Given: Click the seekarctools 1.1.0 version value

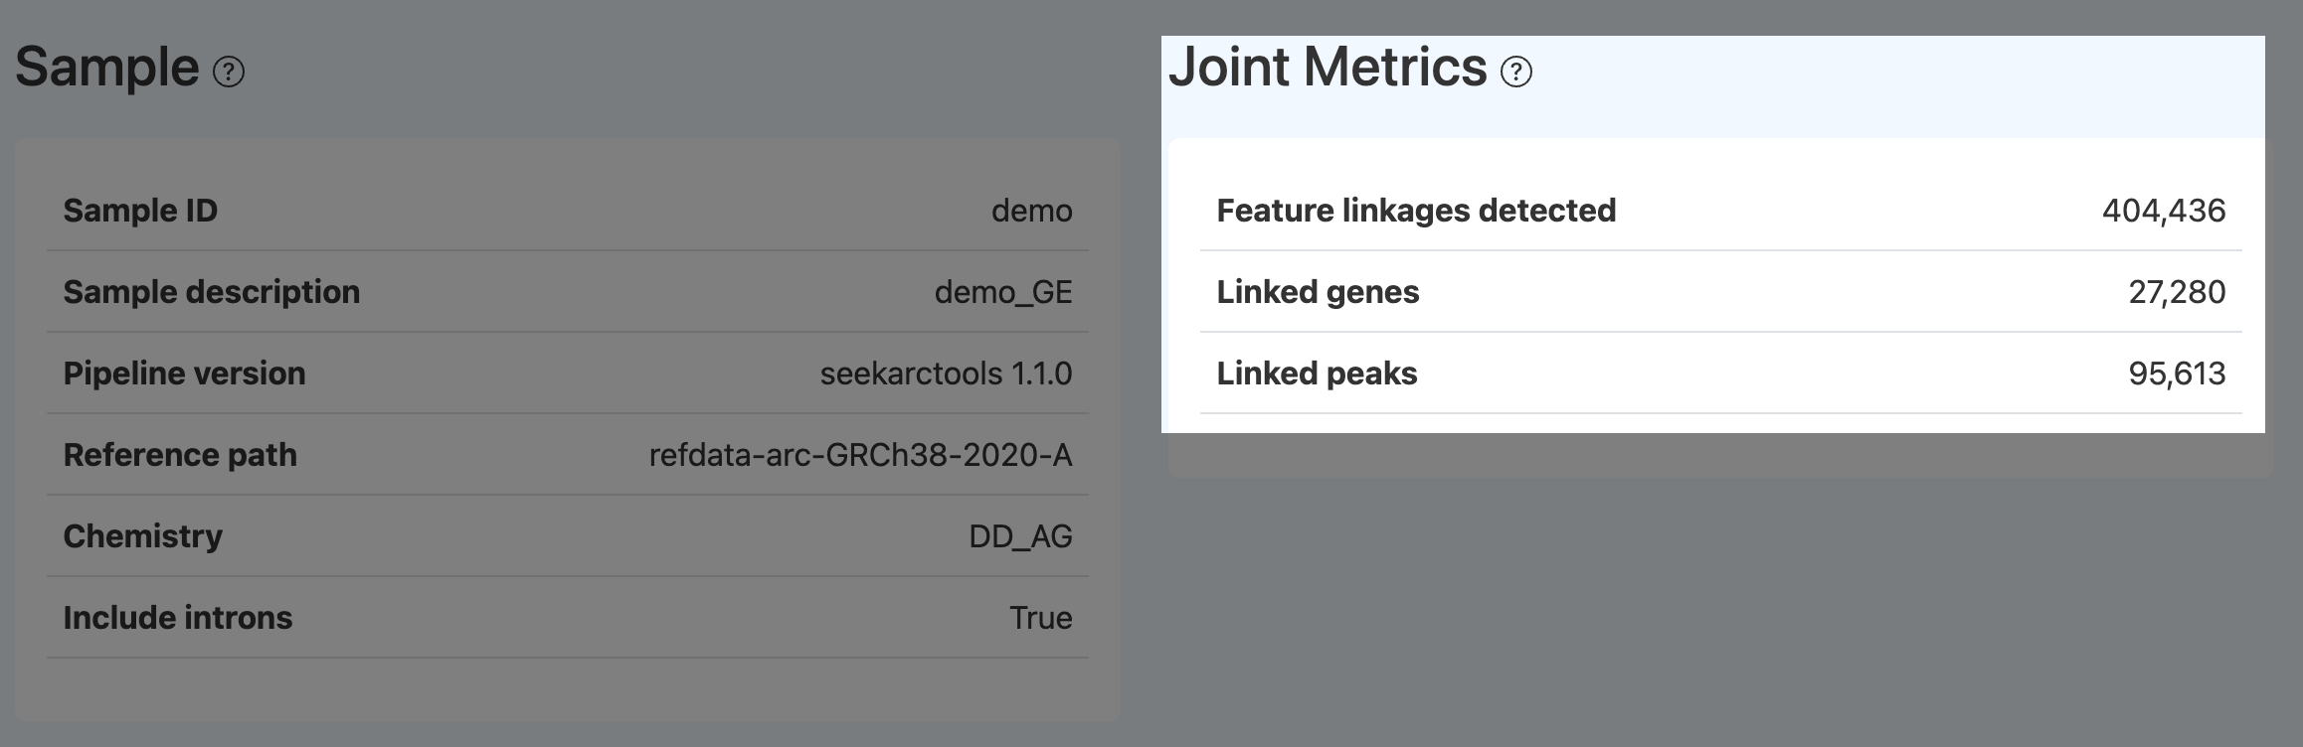Looking at the screenshot, I should (946, 373).
